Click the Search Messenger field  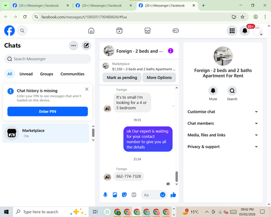(x=48, y=59)
